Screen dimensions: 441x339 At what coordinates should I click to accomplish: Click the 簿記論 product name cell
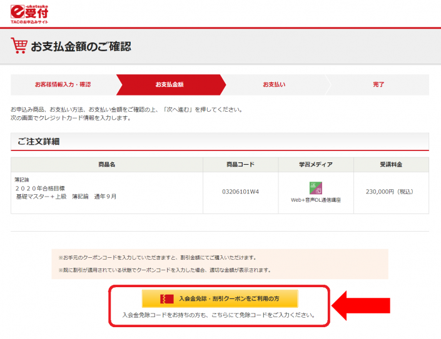click(x=66, y=187)
